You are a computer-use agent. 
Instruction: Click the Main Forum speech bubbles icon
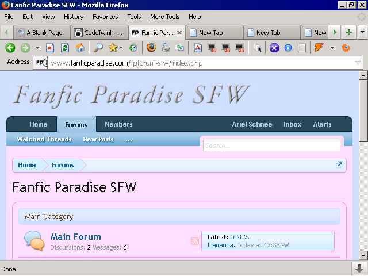(x=34, y=240)
